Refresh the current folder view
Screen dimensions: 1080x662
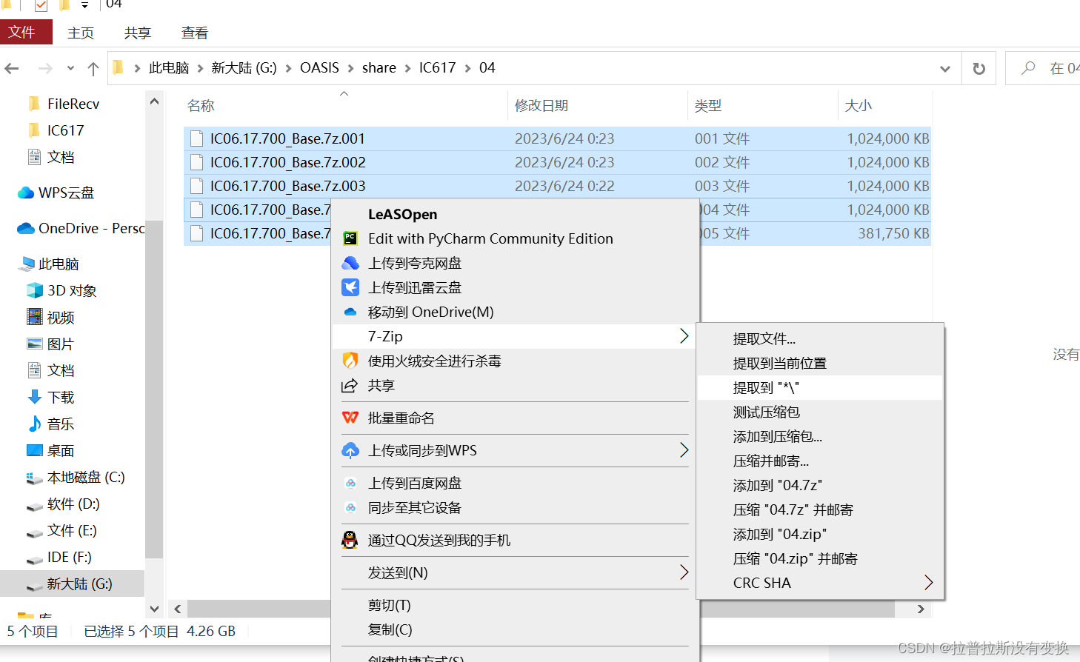tap(979, 67)
